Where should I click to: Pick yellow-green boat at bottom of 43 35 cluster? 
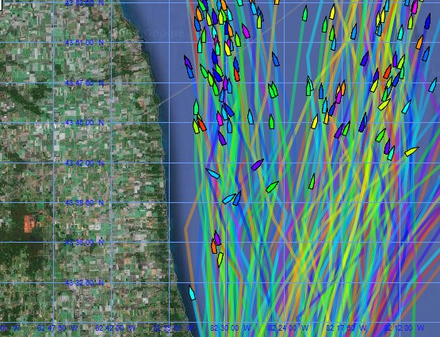coord(220,259)
